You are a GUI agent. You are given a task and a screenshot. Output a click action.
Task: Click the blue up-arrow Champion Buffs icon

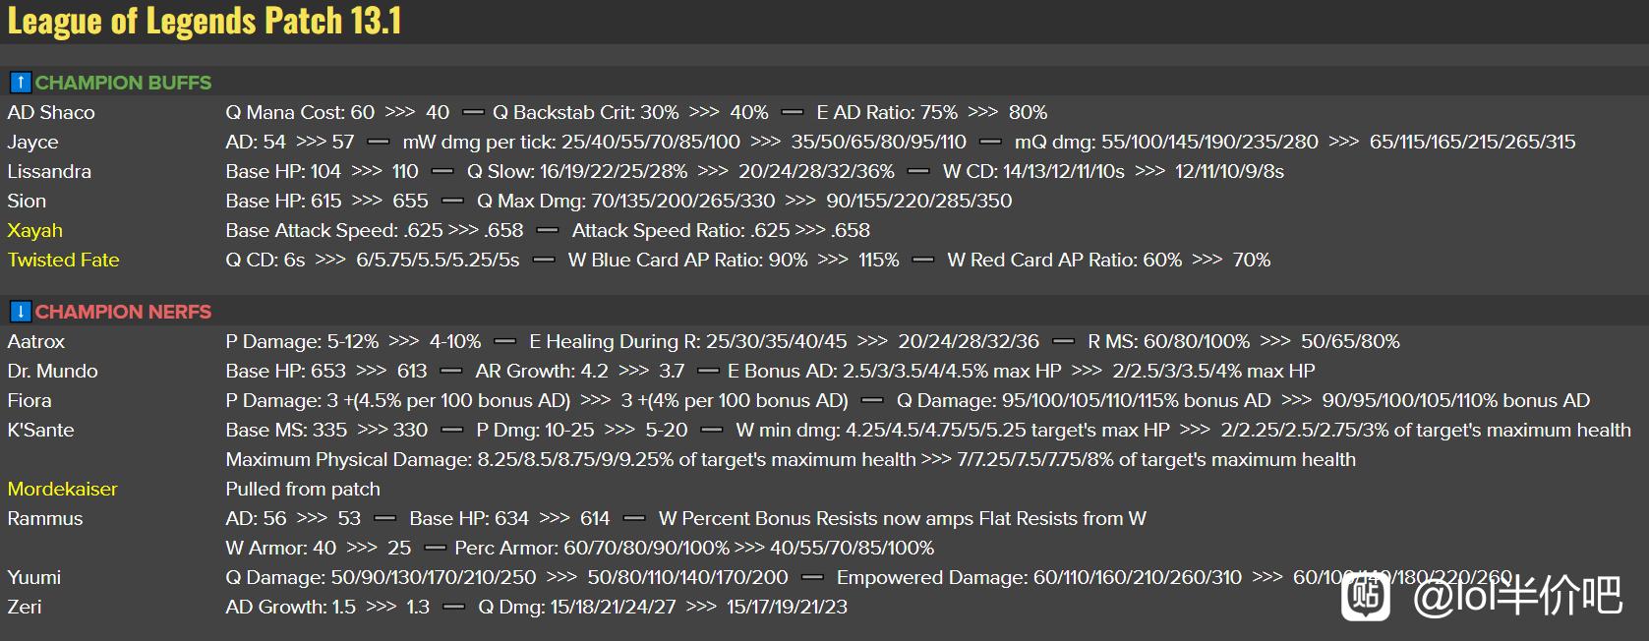pos(20,83)
